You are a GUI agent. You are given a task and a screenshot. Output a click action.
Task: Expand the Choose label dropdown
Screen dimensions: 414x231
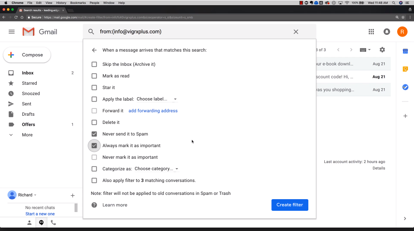[157, 99]
